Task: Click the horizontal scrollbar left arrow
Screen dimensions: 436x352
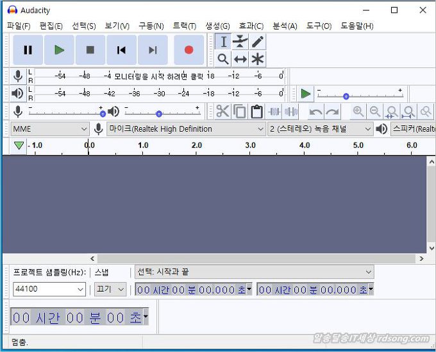Action: [92, 259]
